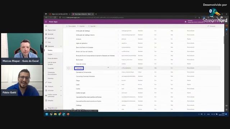Click the Dataverse database icon
The width and height of the screenshot is (230, 129).
pyautogui.click(x=46, y=46)
